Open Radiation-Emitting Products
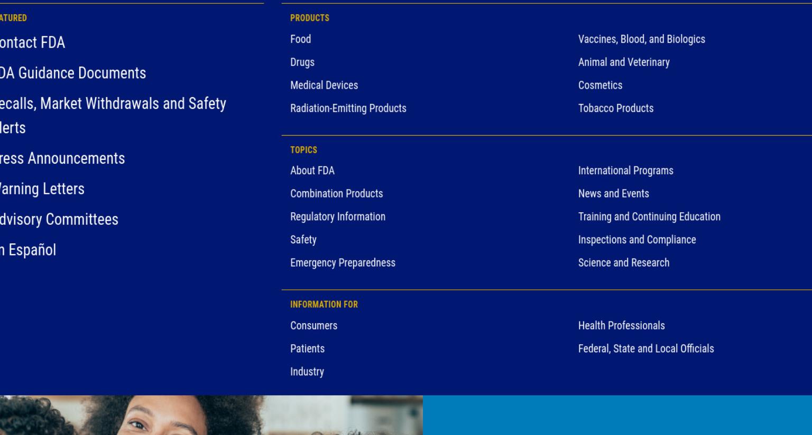812x435 pixels. (x=348, y=108)
